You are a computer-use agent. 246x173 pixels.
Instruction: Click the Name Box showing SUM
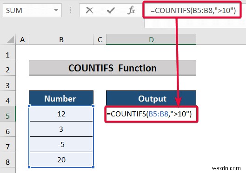click(x=32, y=10)
